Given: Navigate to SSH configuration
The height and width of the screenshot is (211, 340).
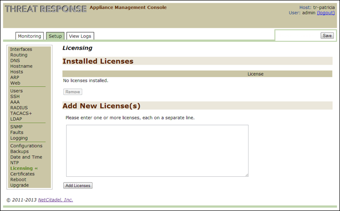Looking at the screenshot, I should (15, 97).
